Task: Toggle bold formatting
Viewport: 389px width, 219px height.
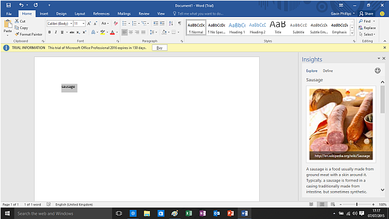Action: pos(49,32)
